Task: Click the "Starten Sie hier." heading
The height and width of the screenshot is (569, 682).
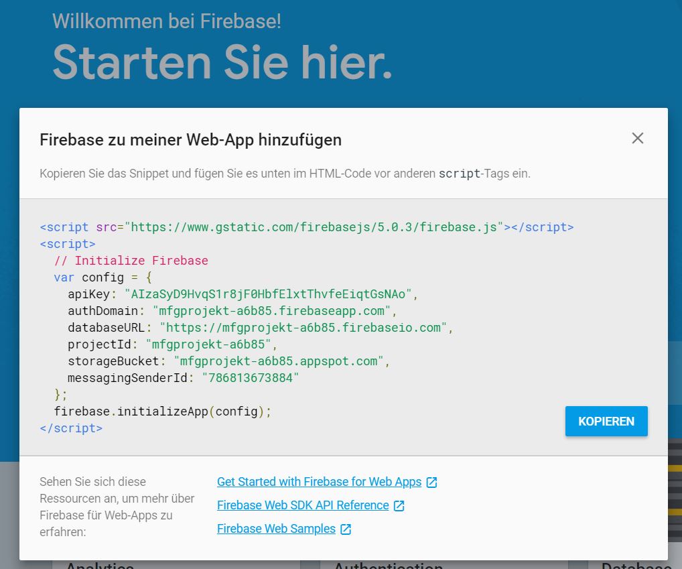Action: tap(222, 62)
